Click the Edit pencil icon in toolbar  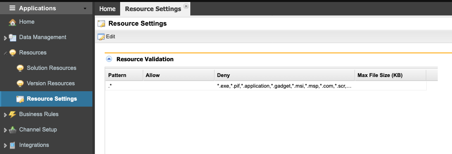101,37
